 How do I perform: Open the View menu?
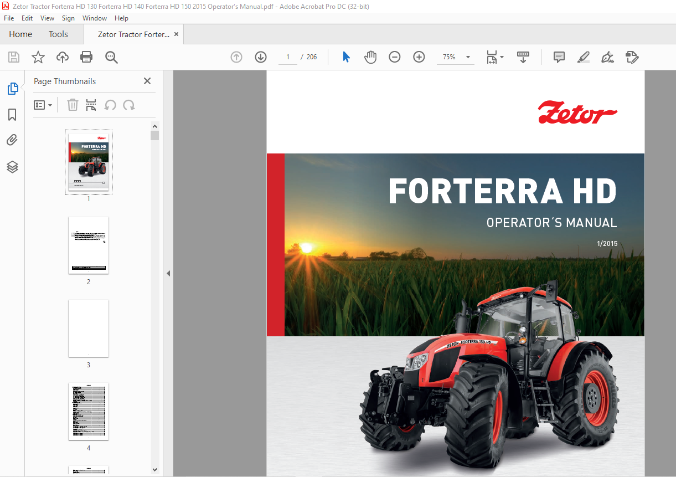click(x=48, y=18)
